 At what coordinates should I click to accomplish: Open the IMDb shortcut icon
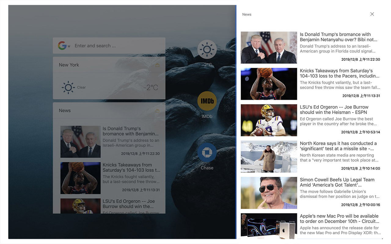coord(207,101)
